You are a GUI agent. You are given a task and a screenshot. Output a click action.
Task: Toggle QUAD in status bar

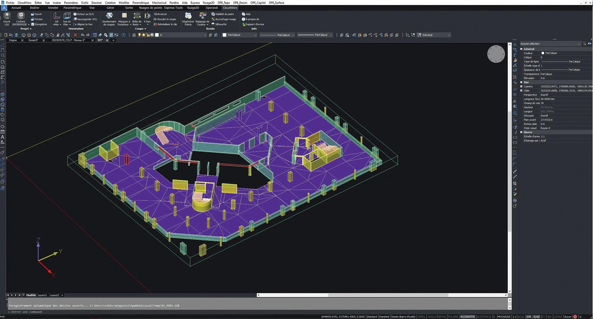point(536,317)
